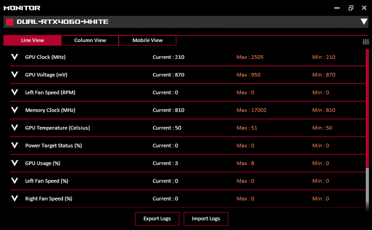Expand the GPU Voltage (mV) row
The width and height of the screenshot is (372, 230).
click(x=15, y=75)
